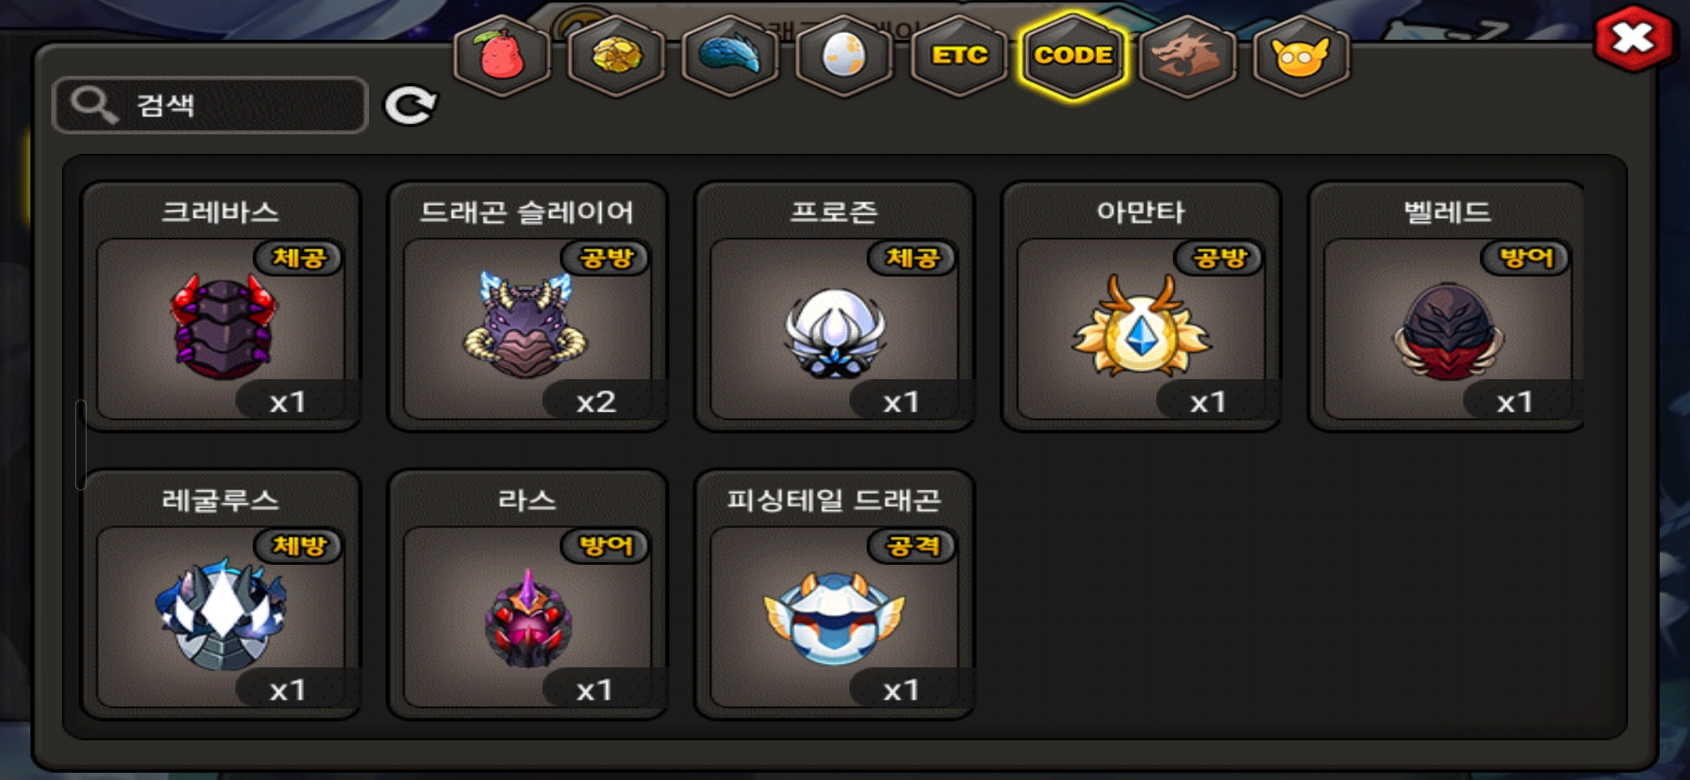Choose the 드래곤 슬레이어 egg card
This screenshot has height=780, width=1690.
point(528,306)
